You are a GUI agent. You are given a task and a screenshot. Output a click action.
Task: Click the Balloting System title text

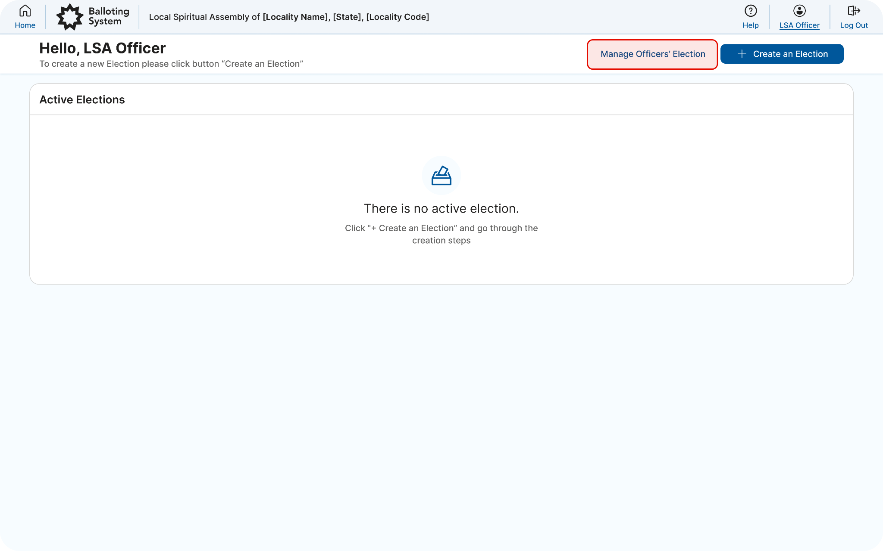coord(108,16)
